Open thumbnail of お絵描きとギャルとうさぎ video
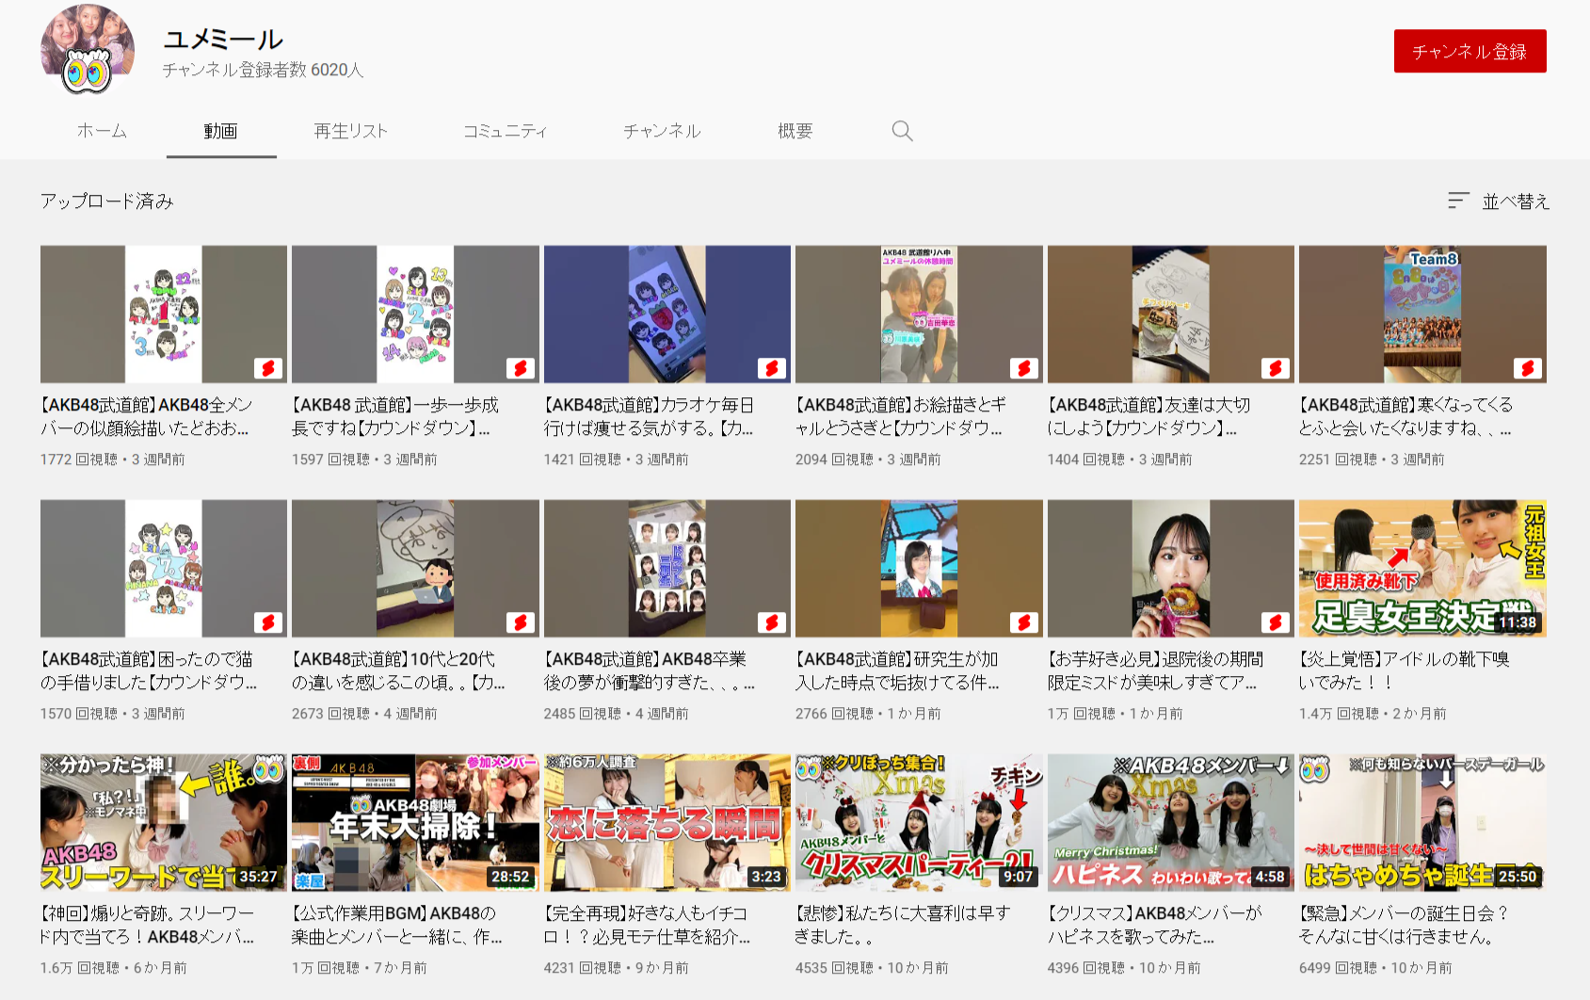 (919, 315)
